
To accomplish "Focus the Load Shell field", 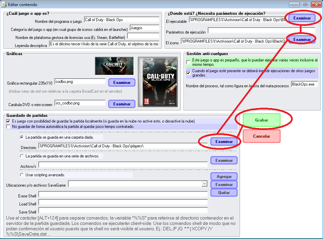I will (x=123, y=202).
